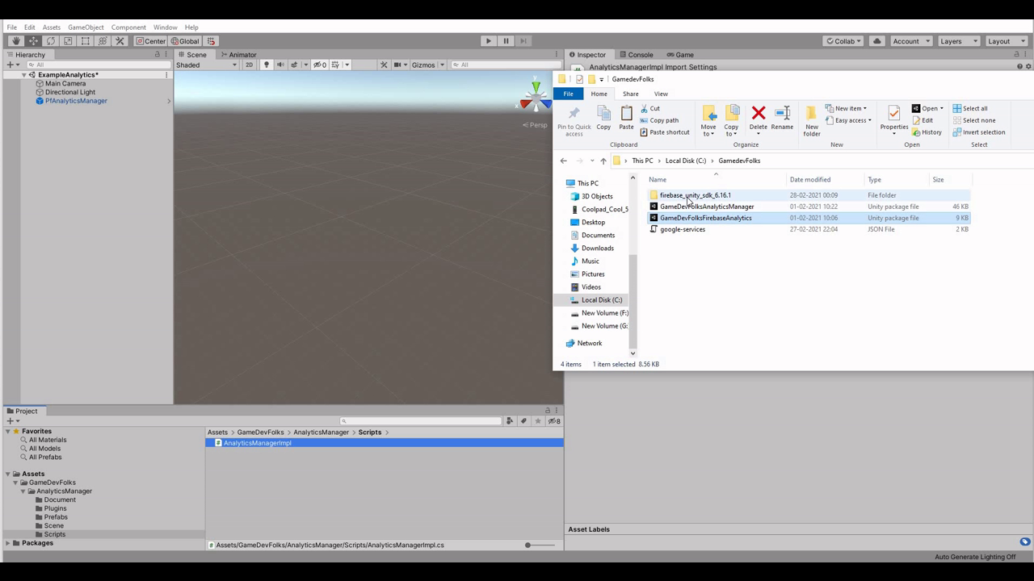Click Rename in Explorer ribbon
This screenshot has height=581, width=1034.
coord(782,118)
